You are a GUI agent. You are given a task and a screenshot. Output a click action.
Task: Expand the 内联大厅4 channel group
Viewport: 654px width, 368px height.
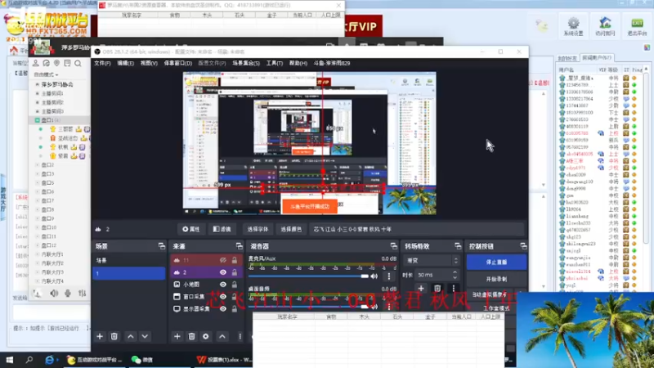tap(37, 281)
